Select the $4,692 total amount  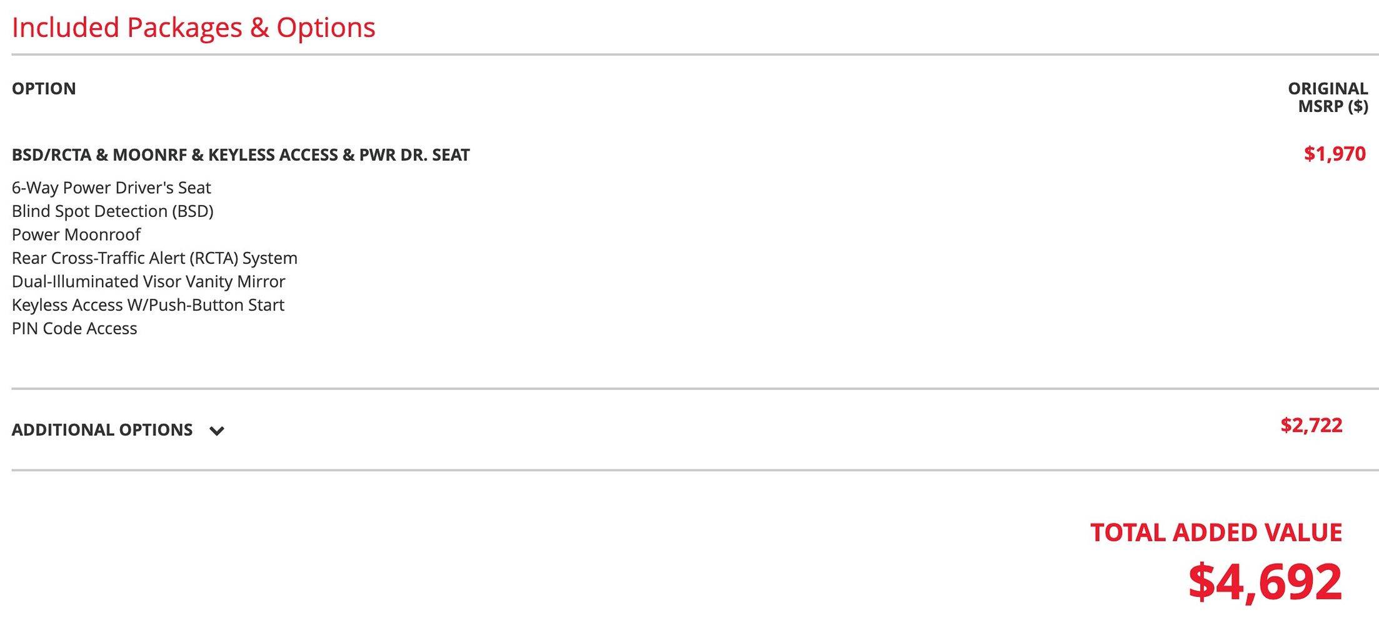(x=1265, y=582)
